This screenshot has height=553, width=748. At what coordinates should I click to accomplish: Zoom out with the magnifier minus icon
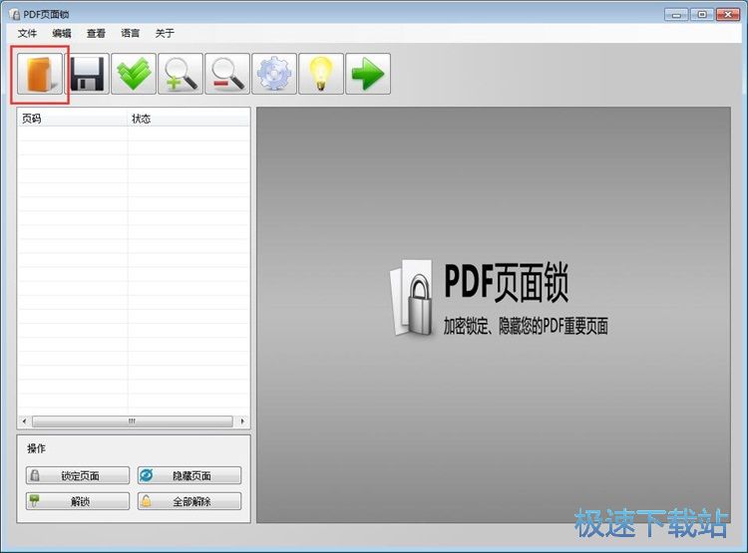click(x=227, y=74)
